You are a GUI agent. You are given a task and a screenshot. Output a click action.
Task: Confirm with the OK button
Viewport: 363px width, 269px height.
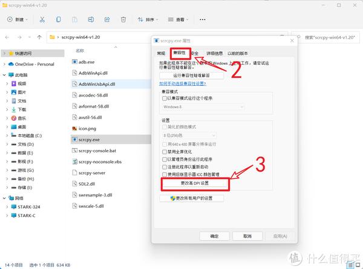click(214, 236)
